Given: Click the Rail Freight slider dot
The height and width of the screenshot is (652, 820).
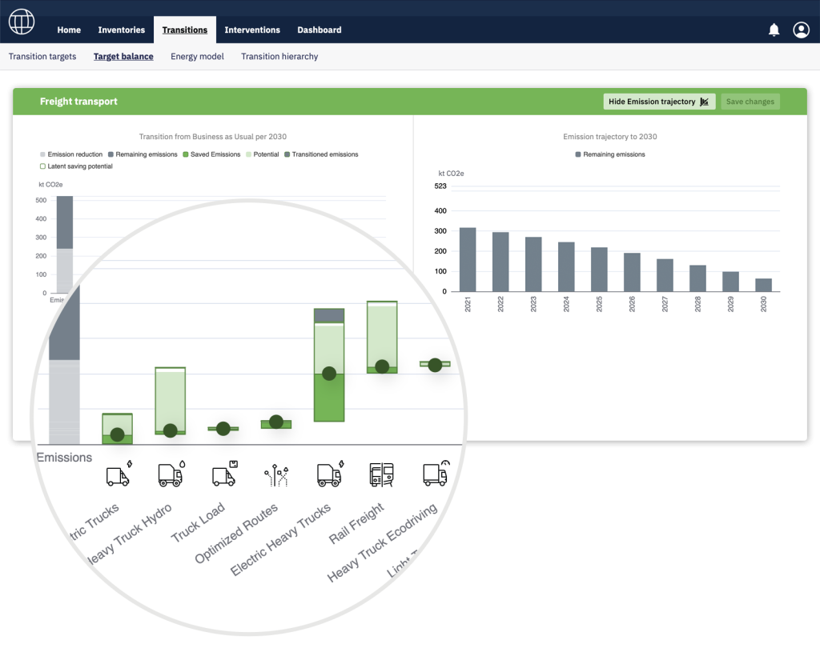Looking at the screenshot, I should pyautogui.click(x=382, y=366).
